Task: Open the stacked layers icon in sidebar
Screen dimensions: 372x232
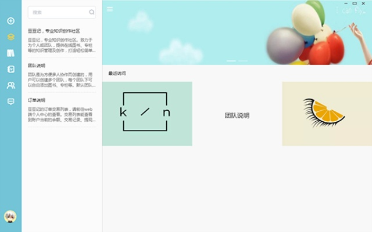Action: pos(10,37)
